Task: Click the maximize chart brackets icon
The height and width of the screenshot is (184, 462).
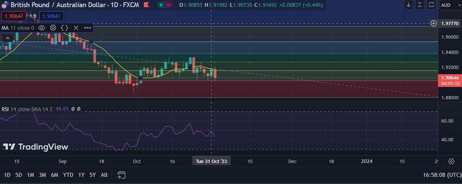Action: [432, 5]
